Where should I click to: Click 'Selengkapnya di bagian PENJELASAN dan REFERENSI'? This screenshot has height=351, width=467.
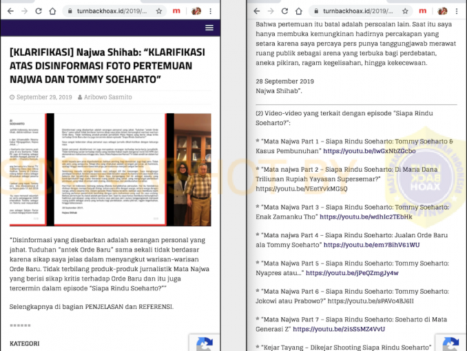point(91,307)
